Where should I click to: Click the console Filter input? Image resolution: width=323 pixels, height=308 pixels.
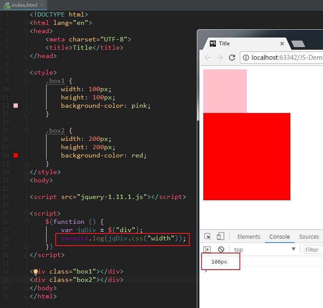point(313,250)
